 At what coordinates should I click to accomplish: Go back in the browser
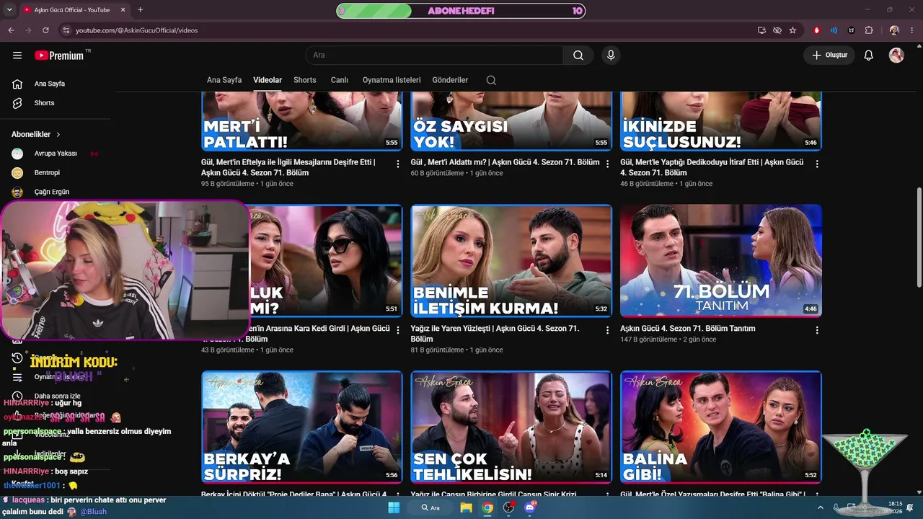[11, 30]
